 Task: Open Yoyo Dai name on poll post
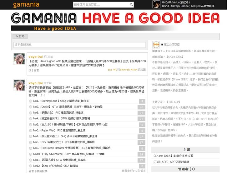click(x=35, y=83)
